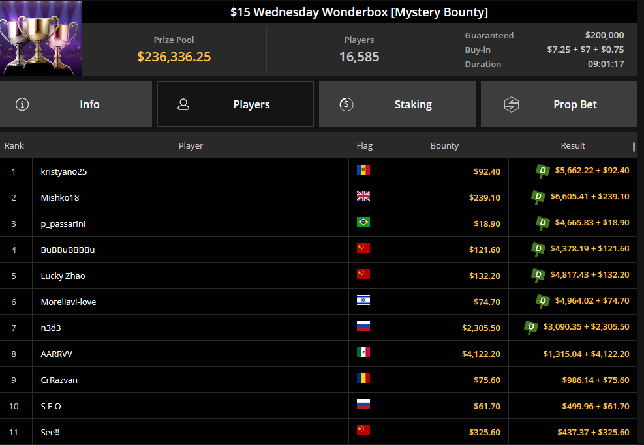
Task: Click BuBBuBBBBu's China flag
Action: 363,248
